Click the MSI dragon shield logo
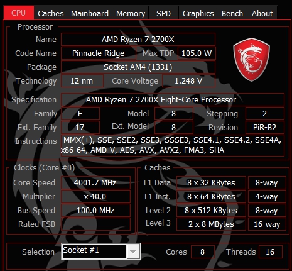 (x=251, y=60)
